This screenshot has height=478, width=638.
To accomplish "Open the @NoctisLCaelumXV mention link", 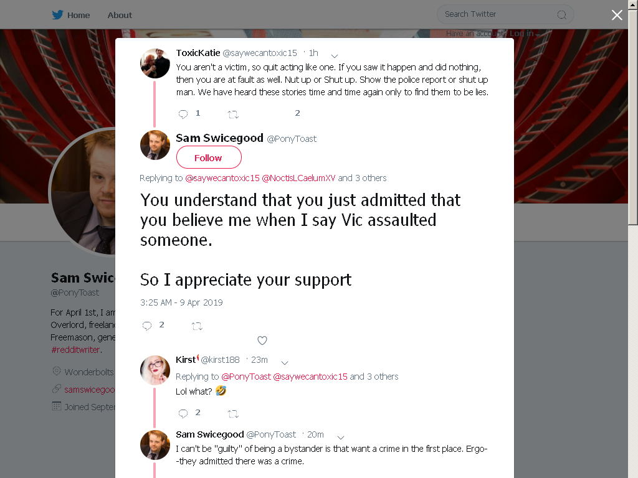I will pyautogui.click(x=298, y=178).
